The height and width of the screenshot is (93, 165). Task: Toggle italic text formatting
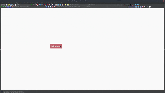click(x=129, y=5)
